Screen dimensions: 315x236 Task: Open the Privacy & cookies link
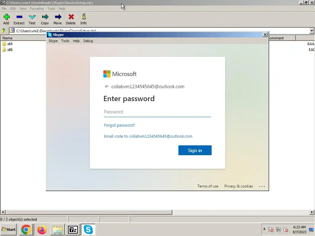pyautogui.click(x=238, y=186)
